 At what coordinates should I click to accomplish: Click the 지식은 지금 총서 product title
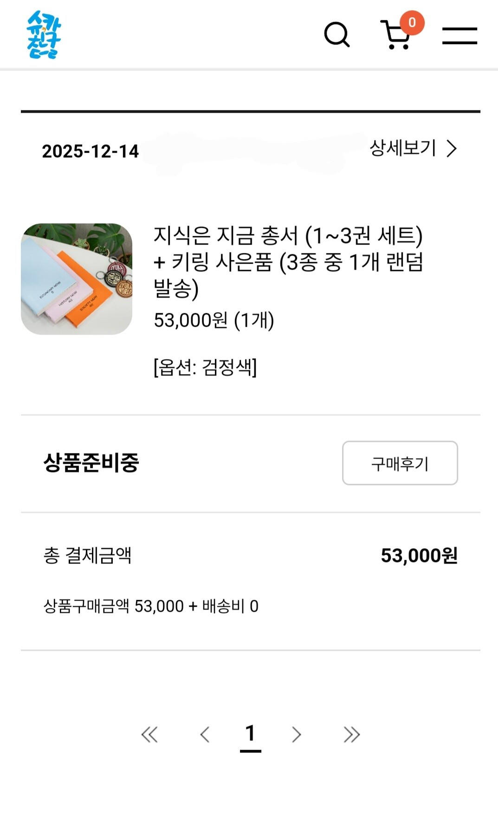click(x=288, y=262)
